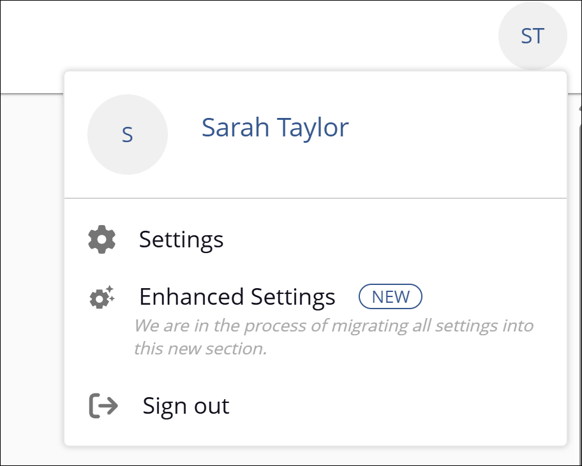The width and height of the screenshot is (582, 466).
Task: Click the Sign out arrow icon
Action: (103, 406)
